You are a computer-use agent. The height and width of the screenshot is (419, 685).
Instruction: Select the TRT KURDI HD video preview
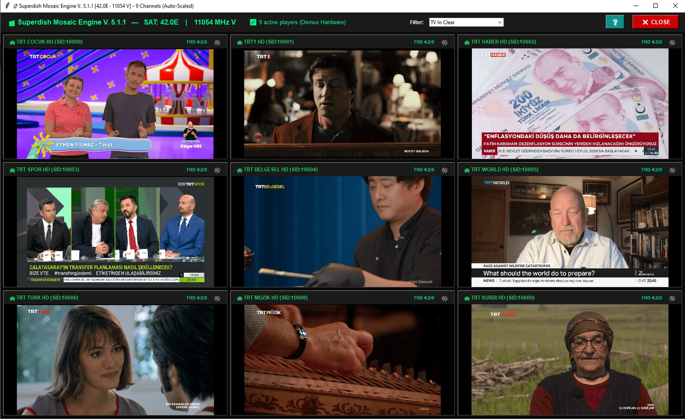tap(570, 360)
